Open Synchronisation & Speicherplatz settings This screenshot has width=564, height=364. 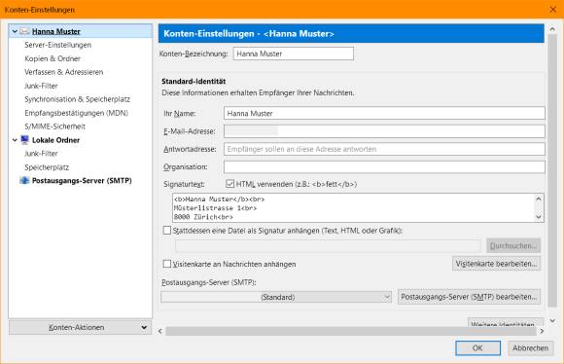[77, 99]
